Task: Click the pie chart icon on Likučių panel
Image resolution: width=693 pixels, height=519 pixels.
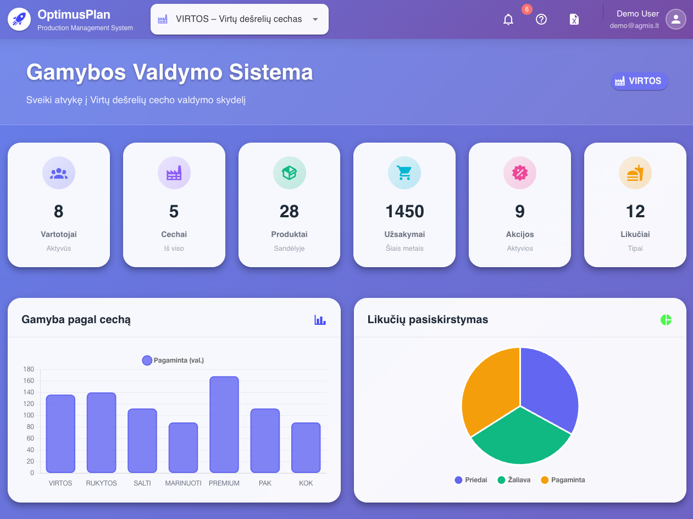Action: tap(666, 319)
